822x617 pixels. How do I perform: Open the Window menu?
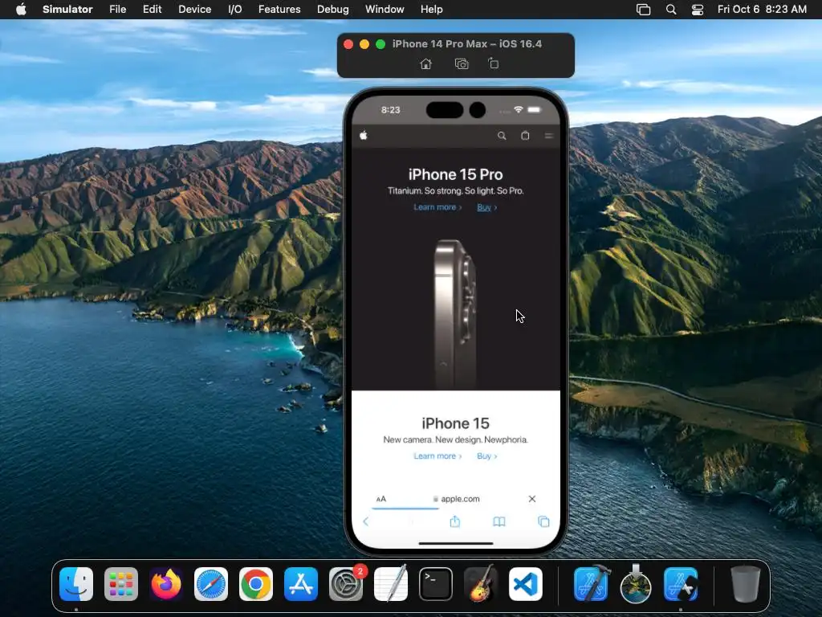click(x=385, y=10)
